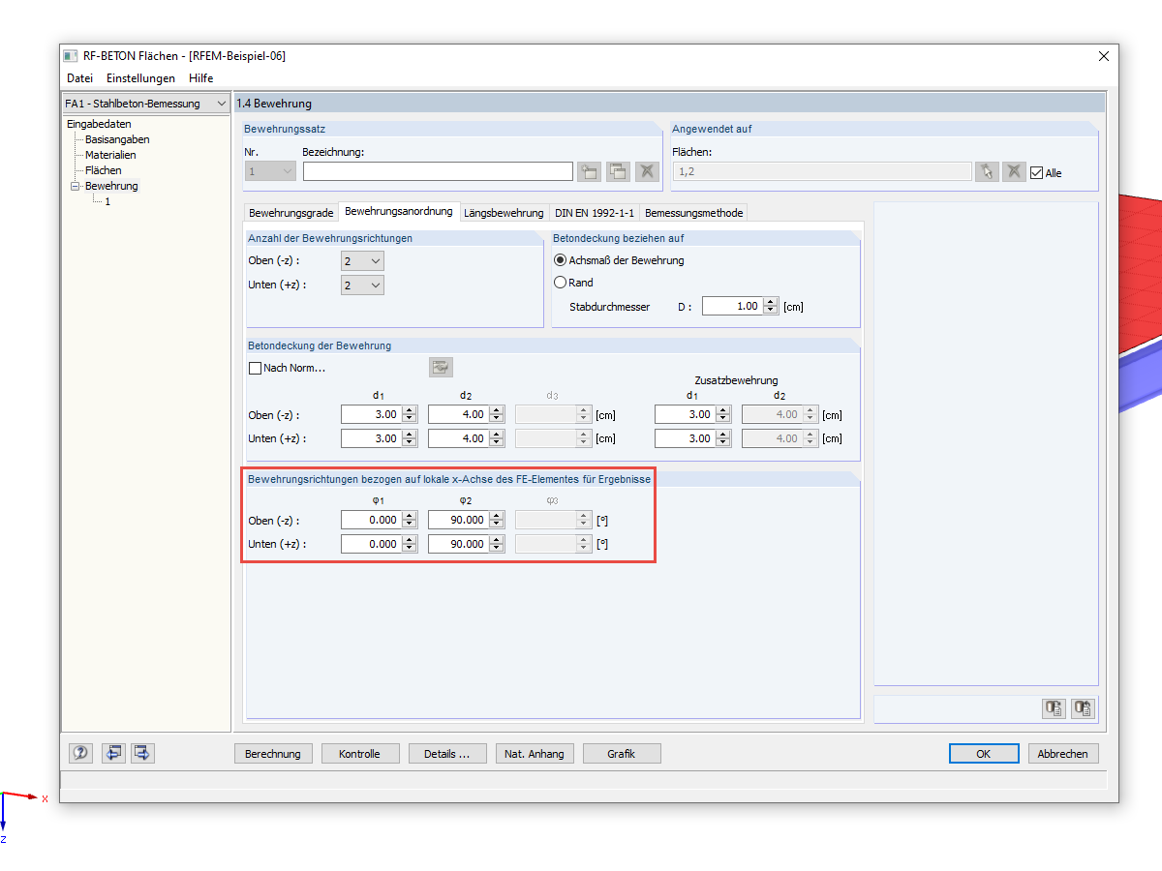Open the help icon with the question mark
Screen dimensions: 1162x871
(80, 753)
